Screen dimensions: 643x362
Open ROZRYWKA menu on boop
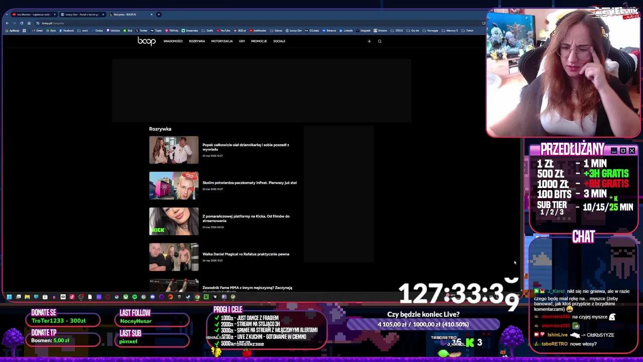197,41
